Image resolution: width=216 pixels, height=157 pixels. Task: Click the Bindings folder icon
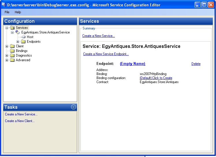(12, 51)
